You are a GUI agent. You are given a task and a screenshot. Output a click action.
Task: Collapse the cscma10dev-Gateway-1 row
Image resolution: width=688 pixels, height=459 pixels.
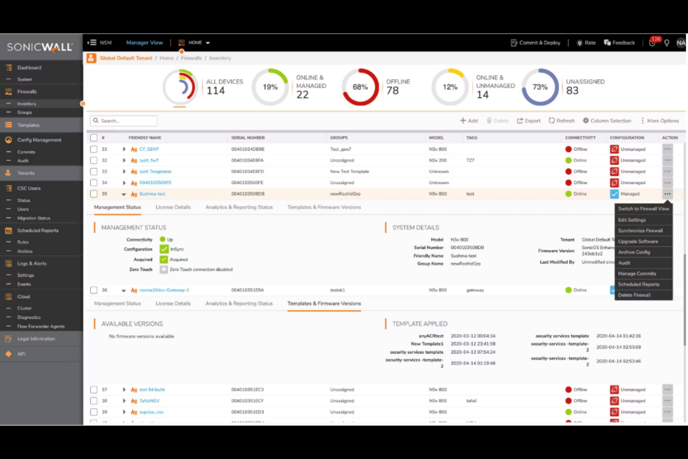point(124,290)
